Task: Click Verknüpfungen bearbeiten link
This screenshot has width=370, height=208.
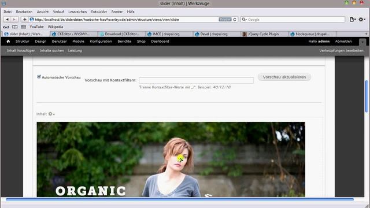Action: click(x=341, y=50)
